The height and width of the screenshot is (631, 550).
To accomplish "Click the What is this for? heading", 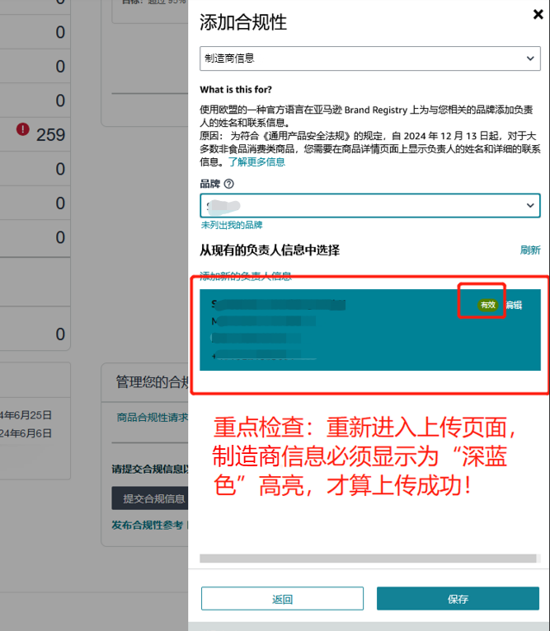I will (236, 89).
